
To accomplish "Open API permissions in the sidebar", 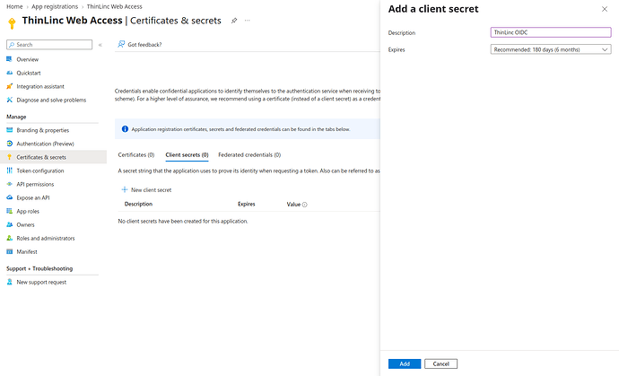I will click(x=35, y=184).
